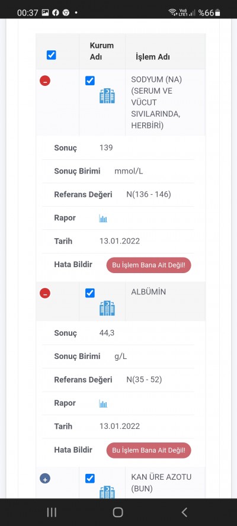The image size is (237, 526).
Task: Tap the hospital icon in the Sodyum row
Action: click(107, 96)
